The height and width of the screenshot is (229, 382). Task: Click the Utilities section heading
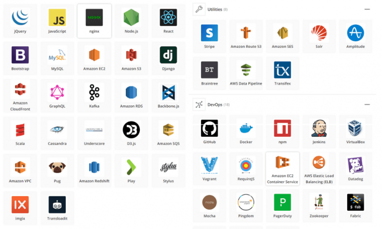coord(215,9)
